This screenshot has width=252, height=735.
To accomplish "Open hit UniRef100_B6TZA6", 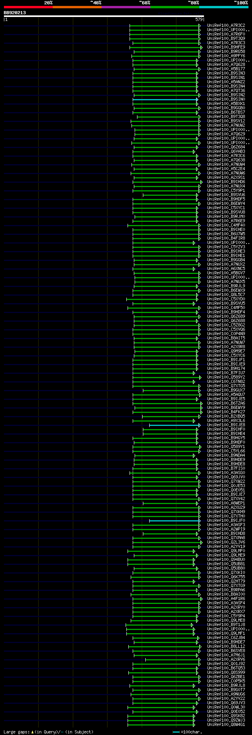I will (226, 403).
